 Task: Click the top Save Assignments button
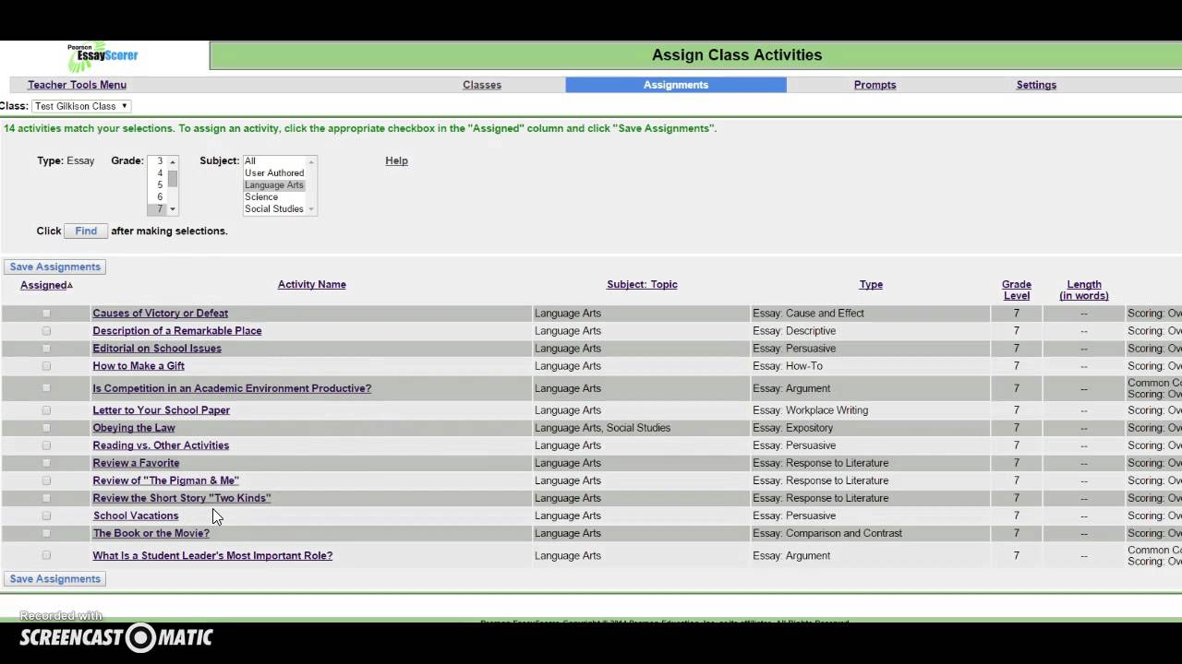coord(55,267)
